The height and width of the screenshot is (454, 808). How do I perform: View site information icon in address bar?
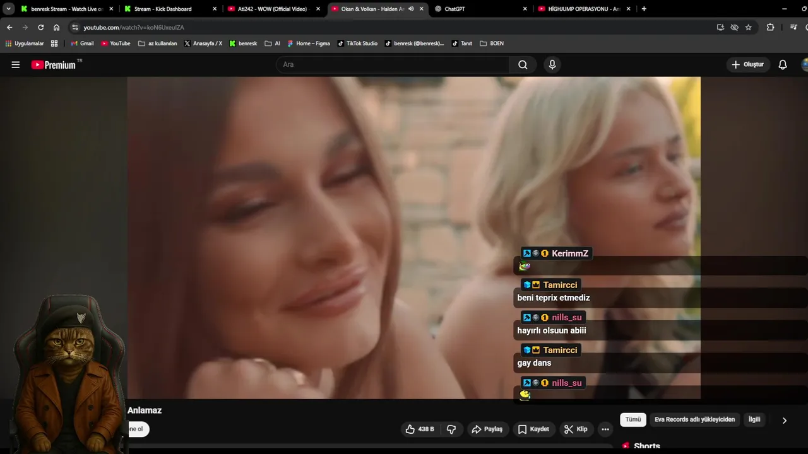[75, 27]
